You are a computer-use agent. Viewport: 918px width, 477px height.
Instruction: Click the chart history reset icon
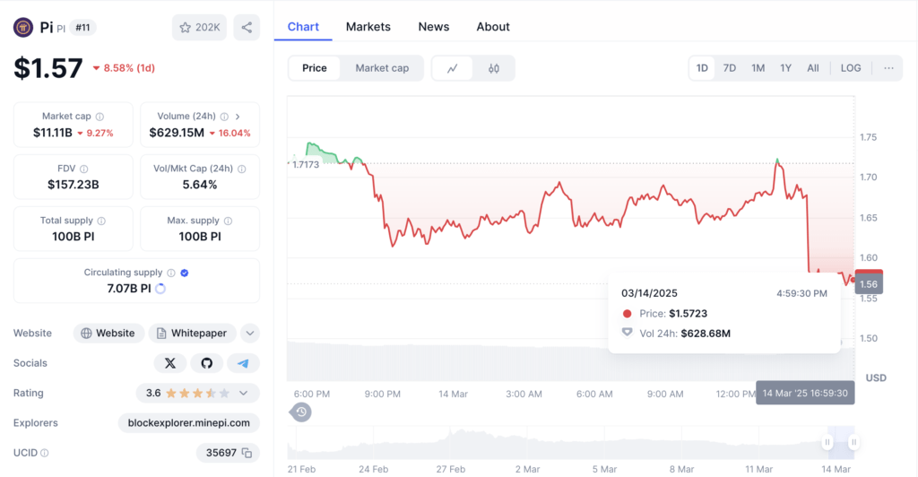tap(301, 412)
